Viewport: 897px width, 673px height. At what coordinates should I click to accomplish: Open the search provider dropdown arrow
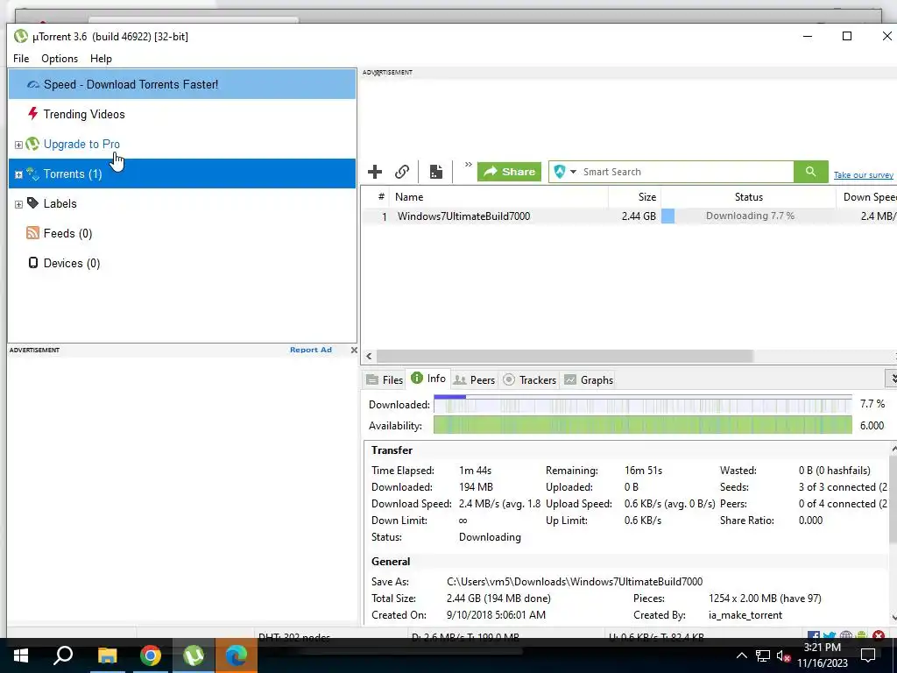[573, 172]
